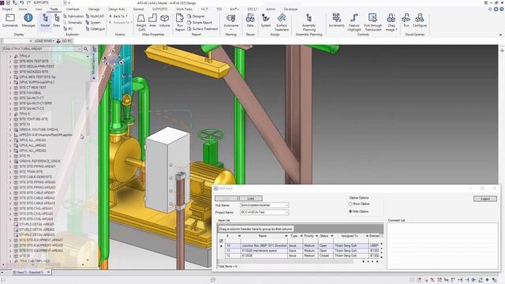Switch to the Developer ribbon tab
The width and height of the screenshot is (505, 284).
point(290,9)
